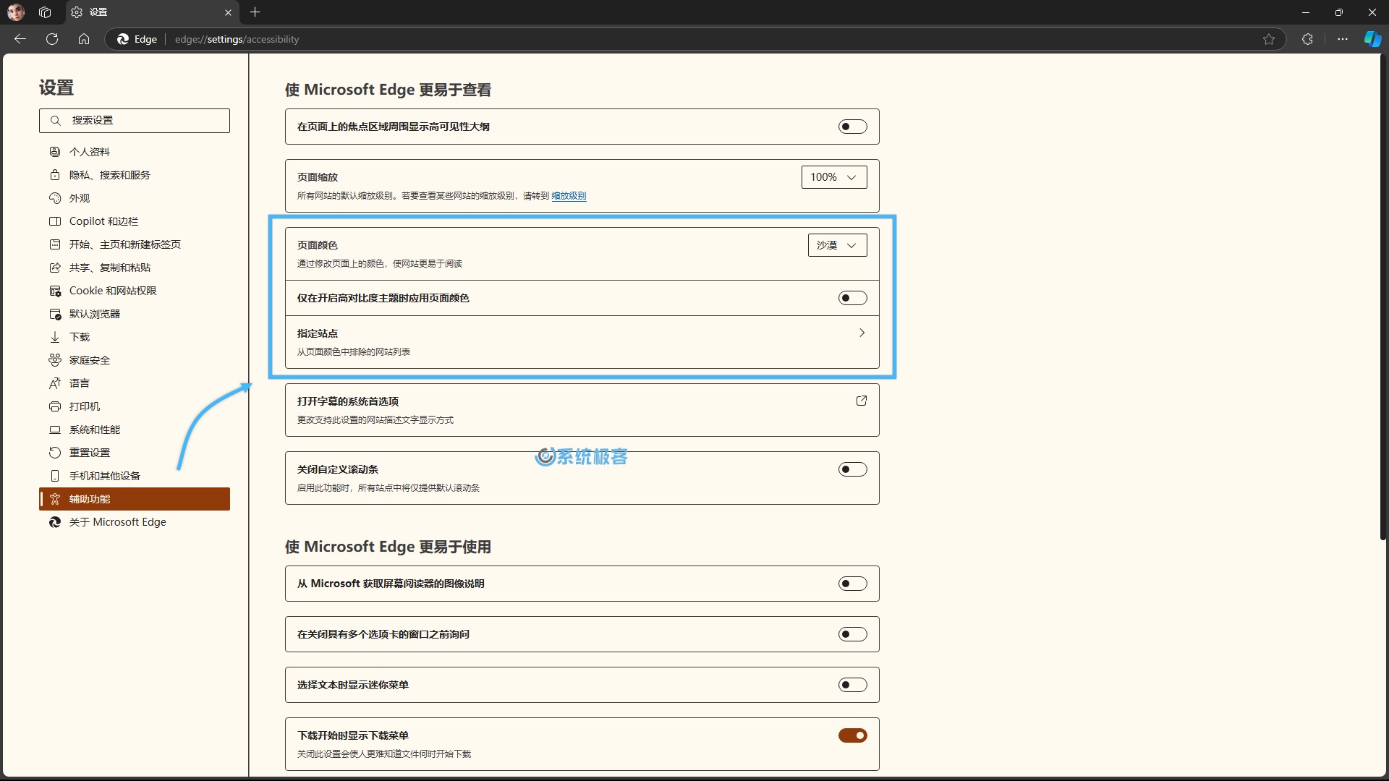Click the lock icon next to 隐私、搜索和服务

coord(55,175)
